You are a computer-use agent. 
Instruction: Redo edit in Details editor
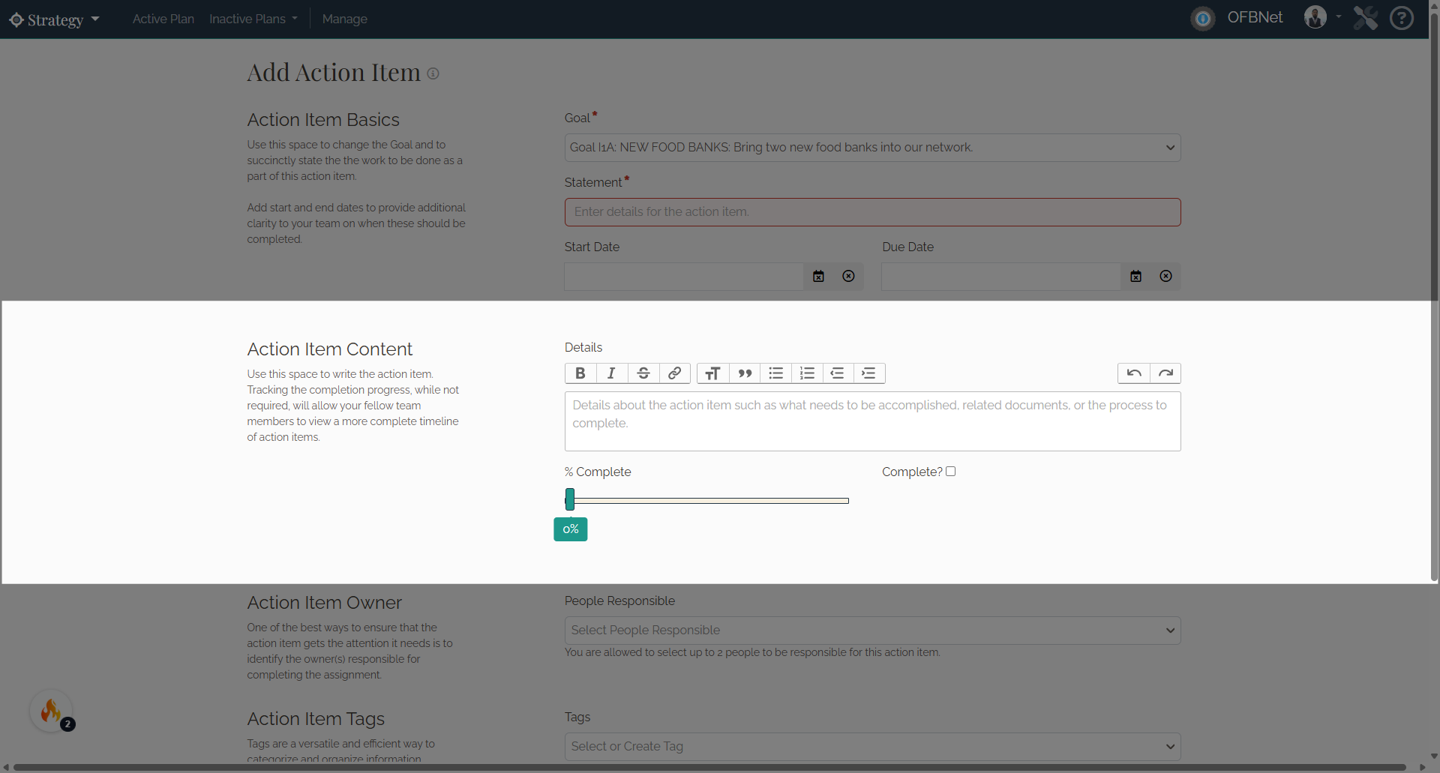point(1165,373)
